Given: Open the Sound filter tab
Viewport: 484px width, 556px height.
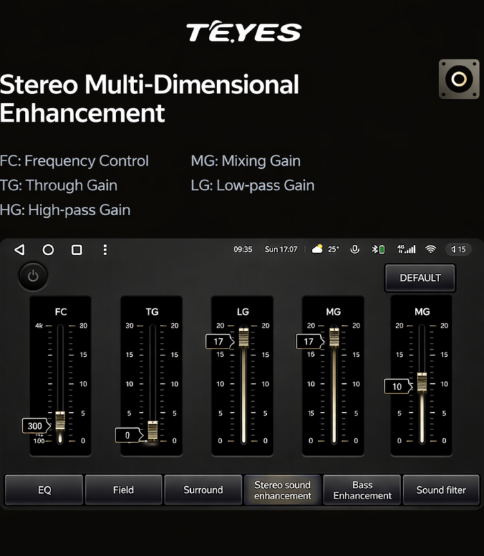Looking at the screenshot, I should click(441, 490).
